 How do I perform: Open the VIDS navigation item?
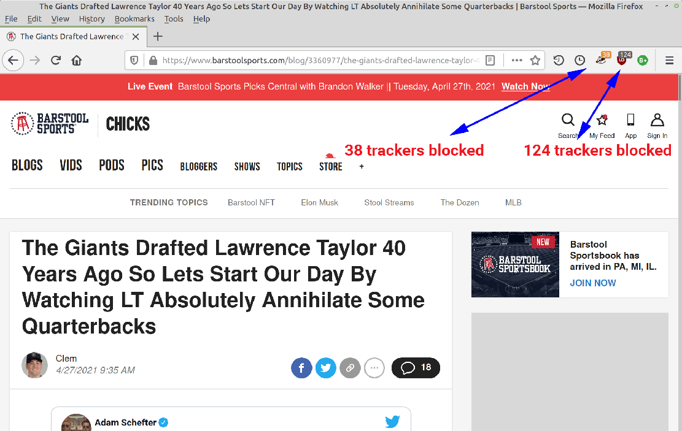pyautogui.click(x=71, y=165)
